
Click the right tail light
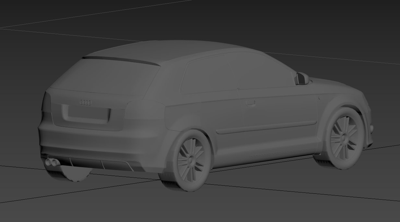click(x=145, y=109)
